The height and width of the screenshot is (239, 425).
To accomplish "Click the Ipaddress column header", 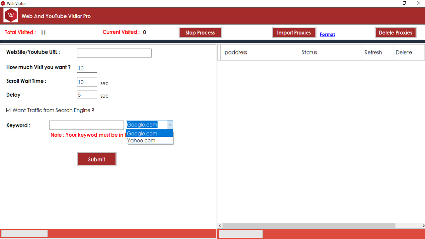I will (259, 52).
